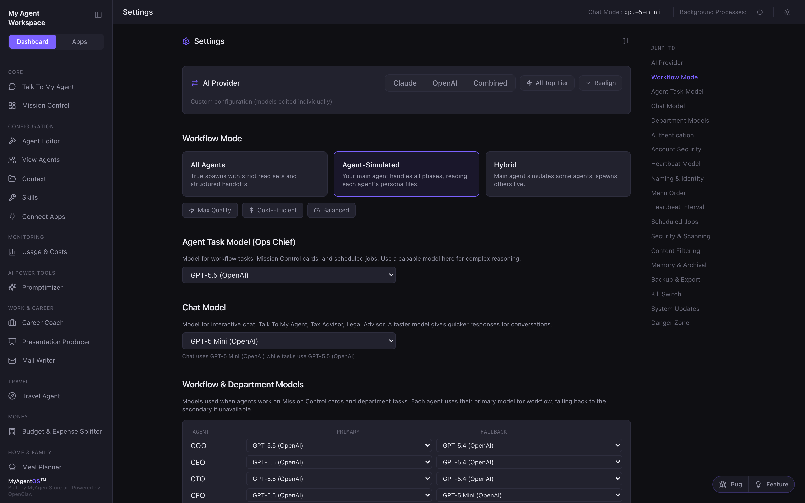Viewport: 805px width, 503px height.
Task: Click the Presentation Producer screen icon
Action: 12,342
